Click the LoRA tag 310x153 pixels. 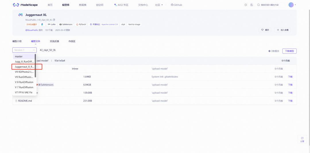pyautogui.click(x=51, y=24)
